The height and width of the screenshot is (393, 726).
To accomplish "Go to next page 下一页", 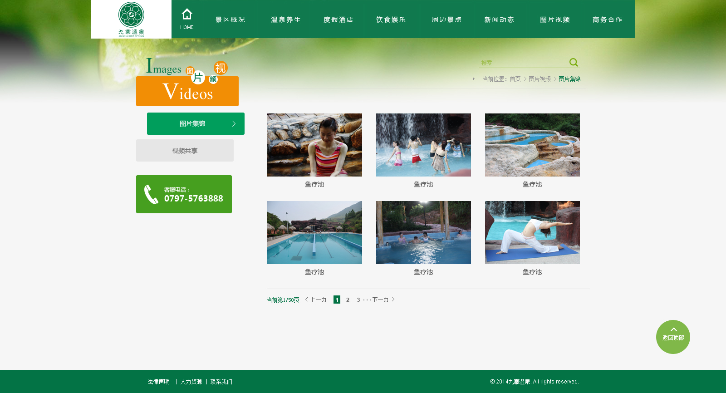I will (x=383, y=300).
